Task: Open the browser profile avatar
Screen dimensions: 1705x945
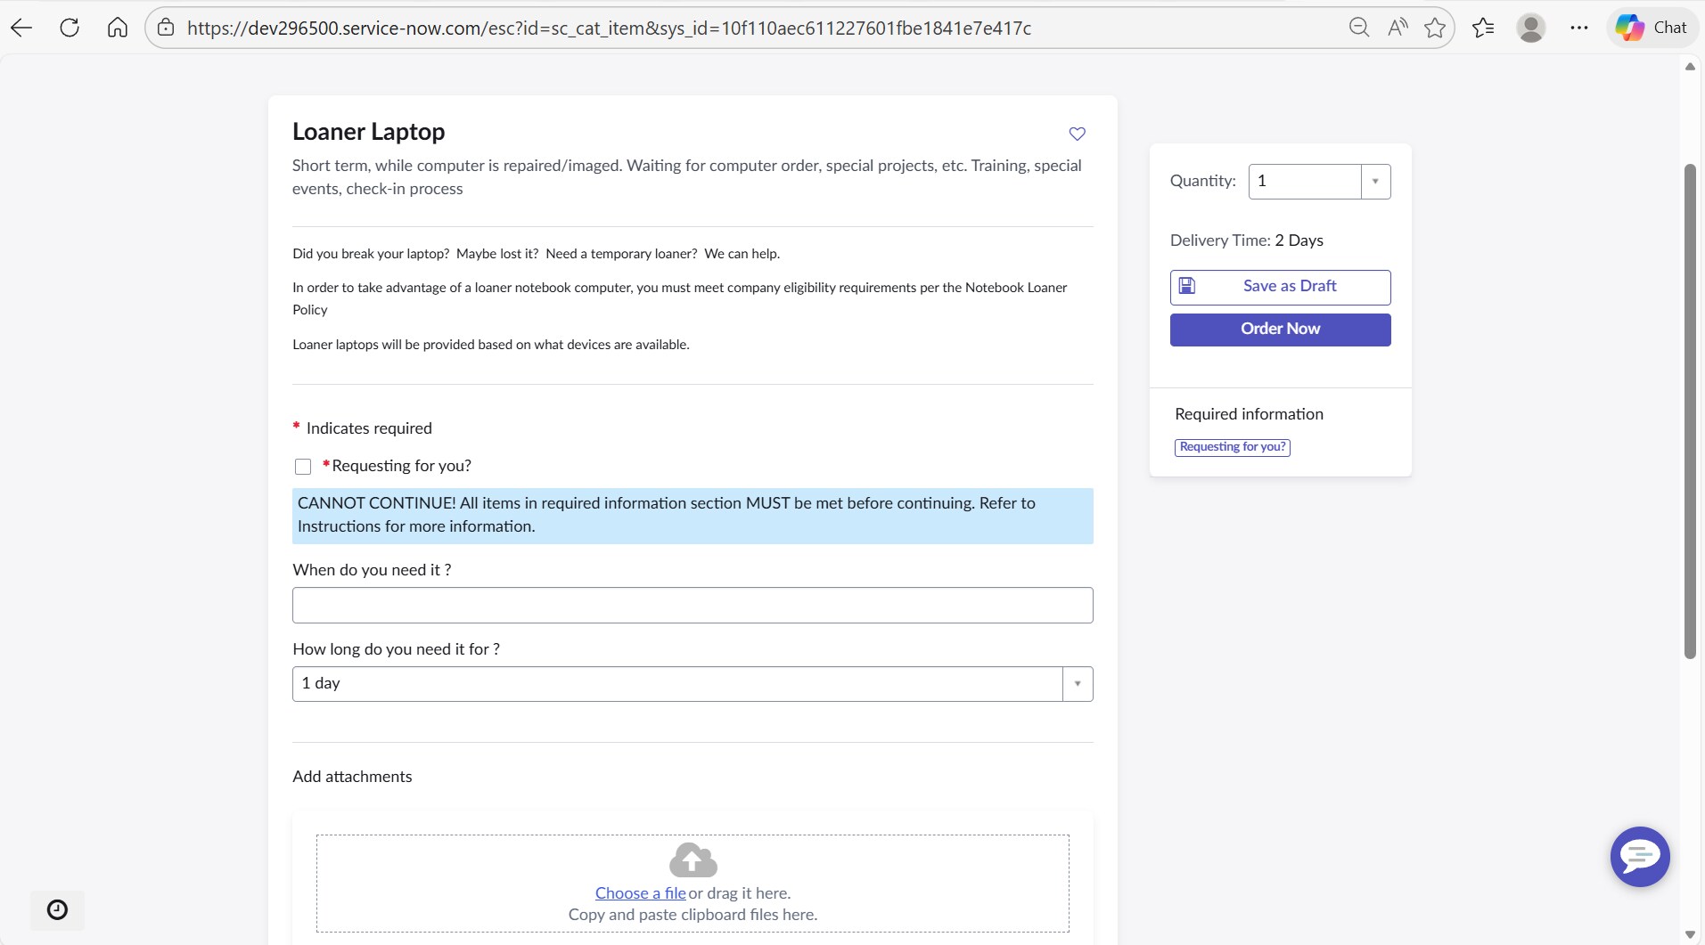Action: [x=1530, y=28]
